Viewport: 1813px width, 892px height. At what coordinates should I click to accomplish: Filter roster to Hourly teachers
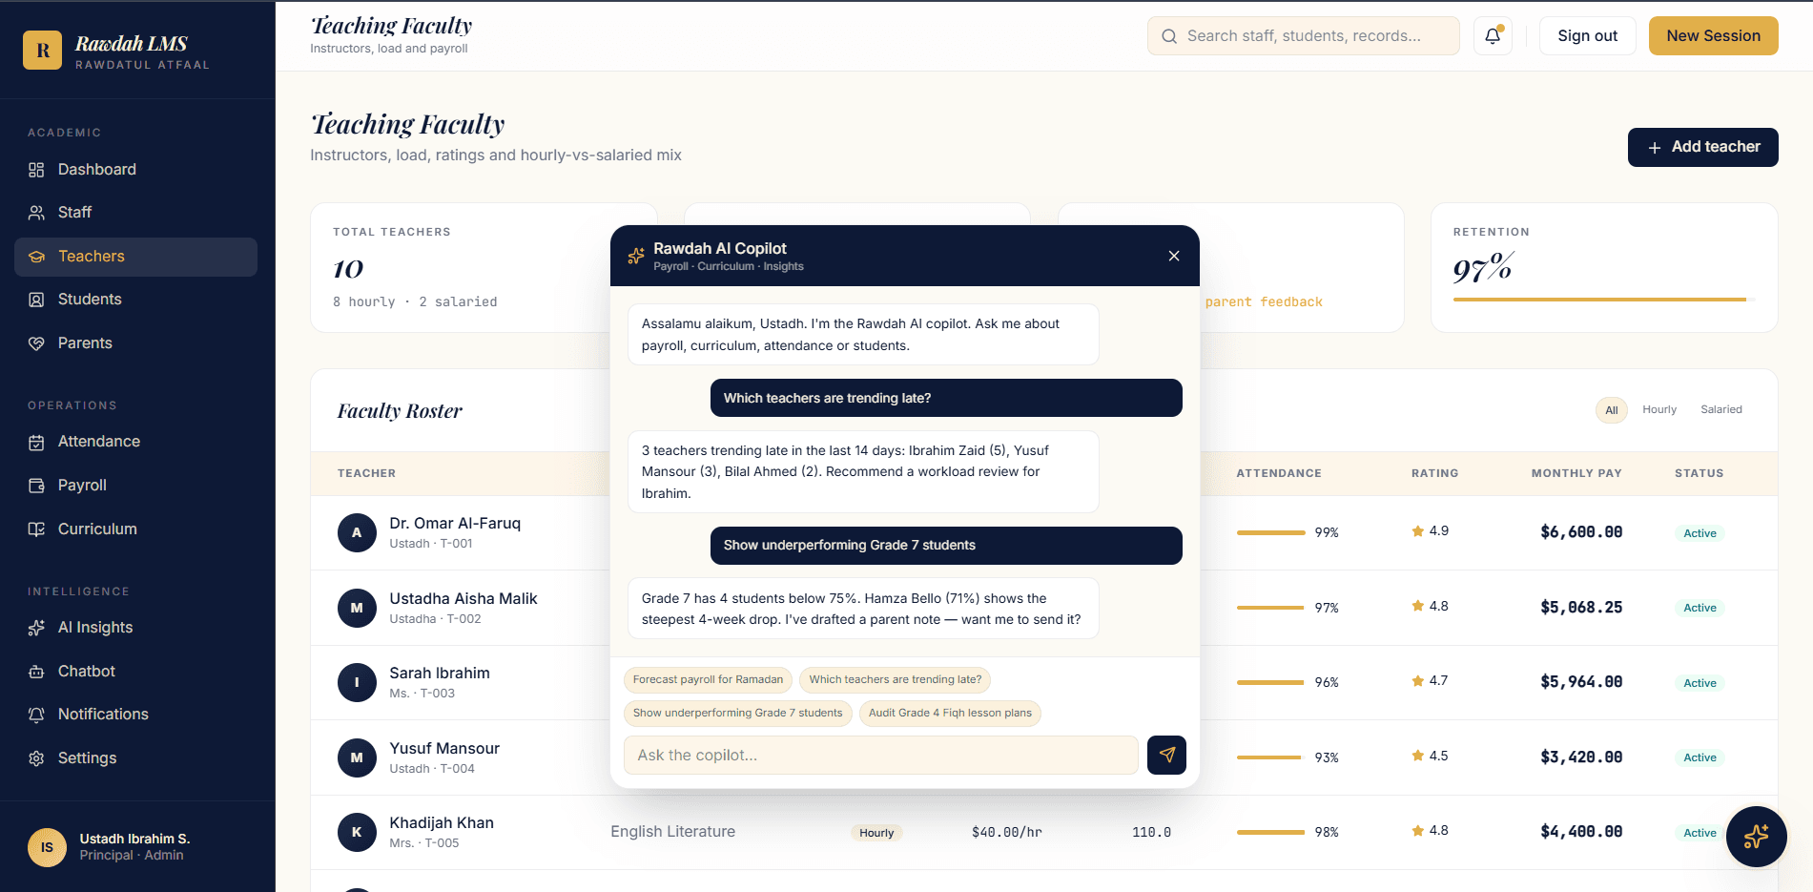click(x=1658, y=409)
